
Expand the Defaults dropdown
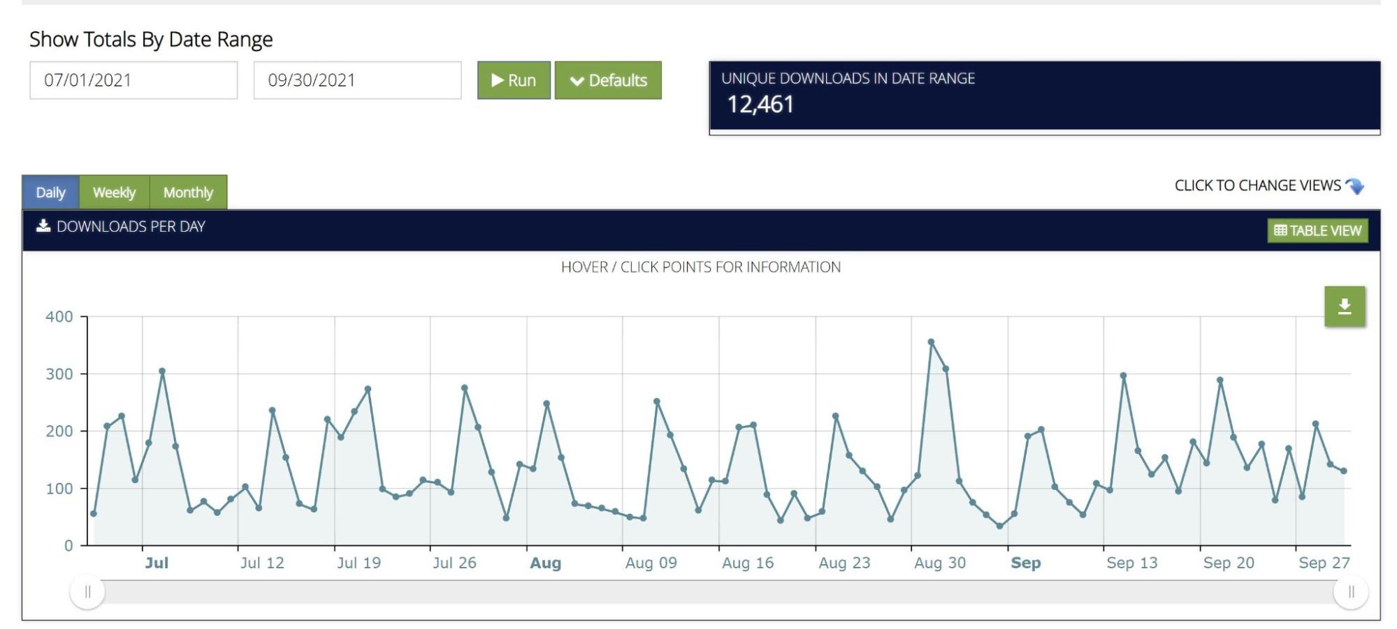pos(607,80)
